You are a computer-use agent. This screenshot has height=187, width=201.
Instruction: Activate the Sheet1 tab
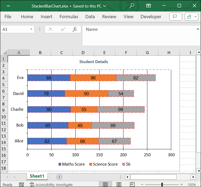coord(37,176)
